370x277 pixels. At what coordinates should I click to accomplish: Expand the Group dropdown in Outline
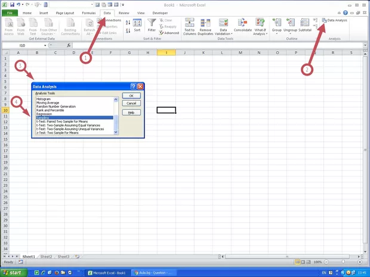(x=277, y=34)
